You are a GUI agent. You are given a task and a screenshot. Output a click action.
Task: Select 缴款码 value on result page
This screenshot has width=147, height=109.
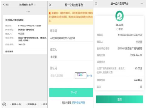(x=130, y=35)
